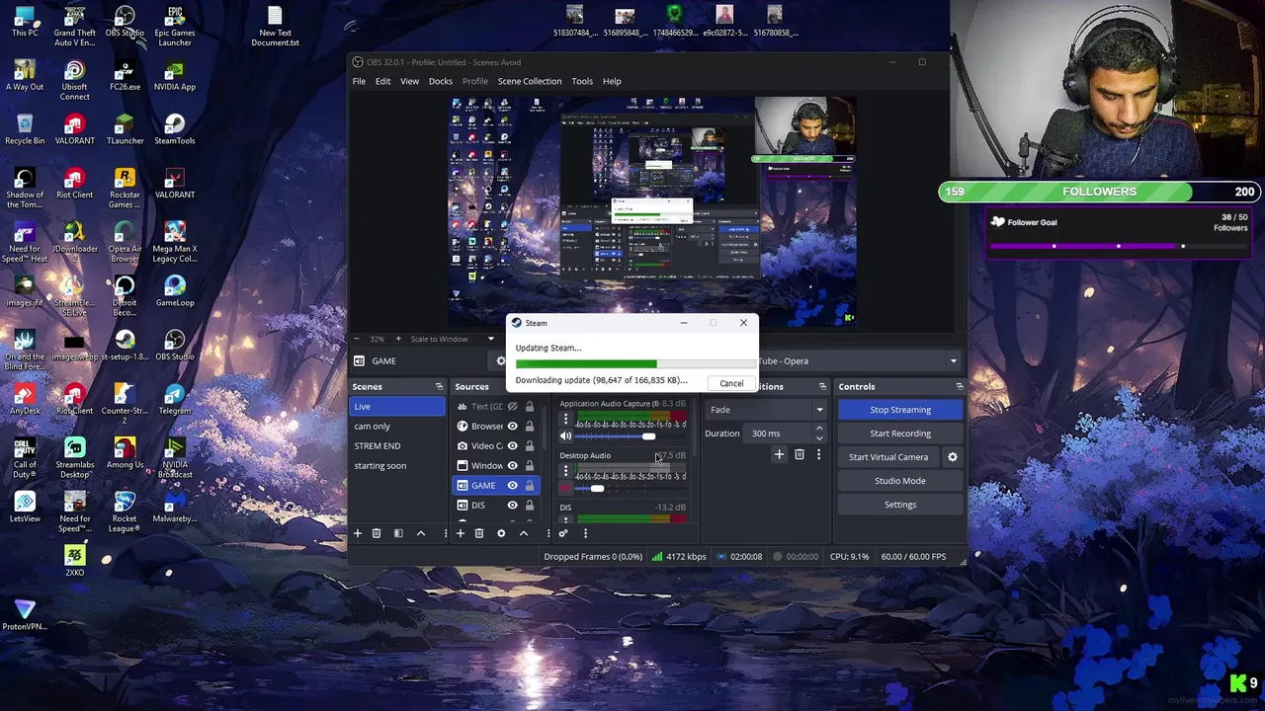
Task: Open Desktop Audio three-dot options menu
Action: point(565,471)
